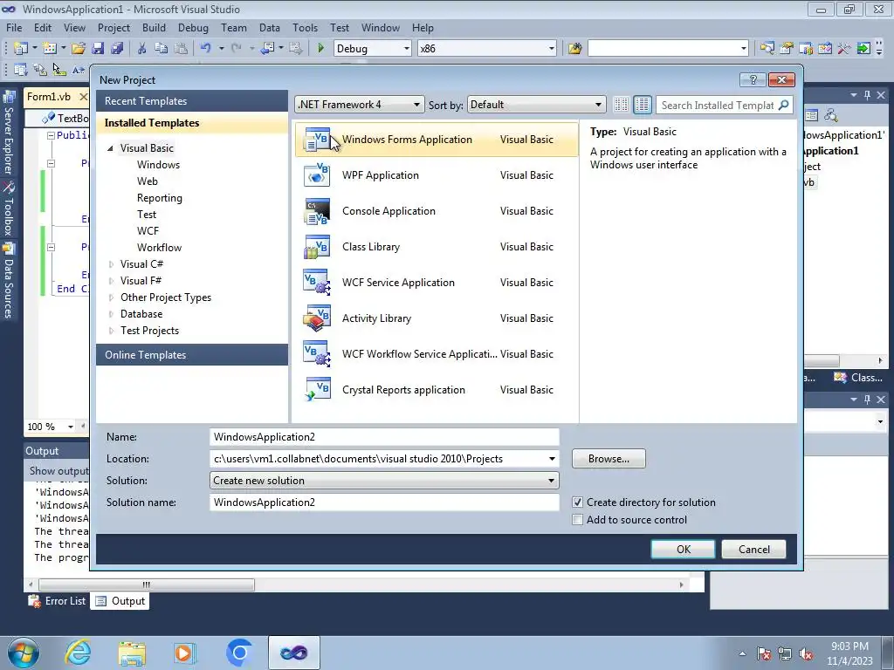Click the Find in Files icon
Screen dimensions: 894x670
(574, 49)
